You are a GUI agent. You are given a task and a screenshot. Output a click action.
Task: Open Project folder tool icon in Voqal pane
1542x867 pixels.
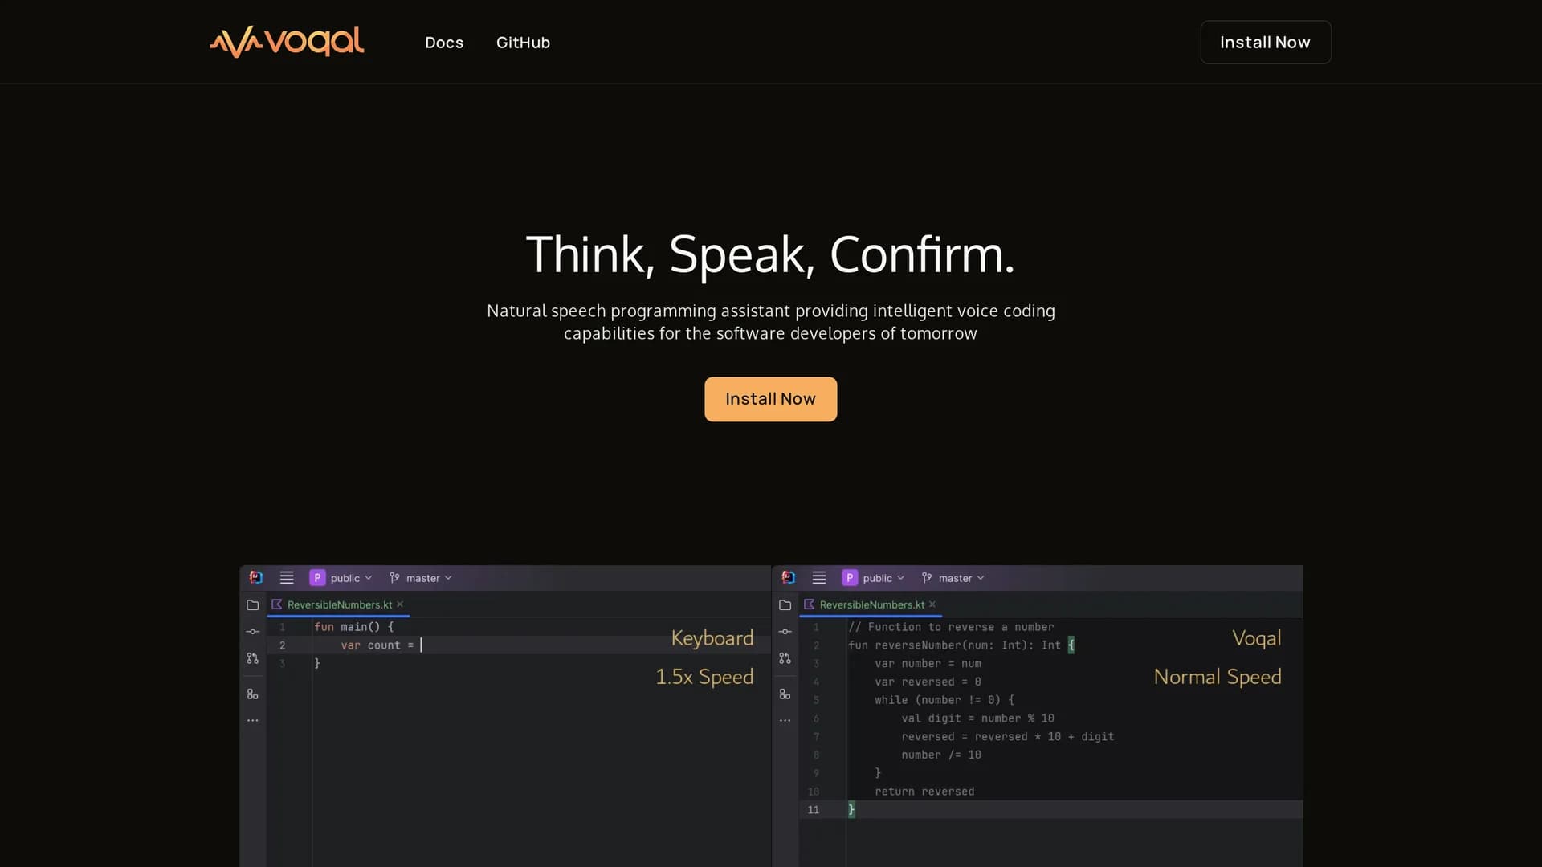coord(785,604)
